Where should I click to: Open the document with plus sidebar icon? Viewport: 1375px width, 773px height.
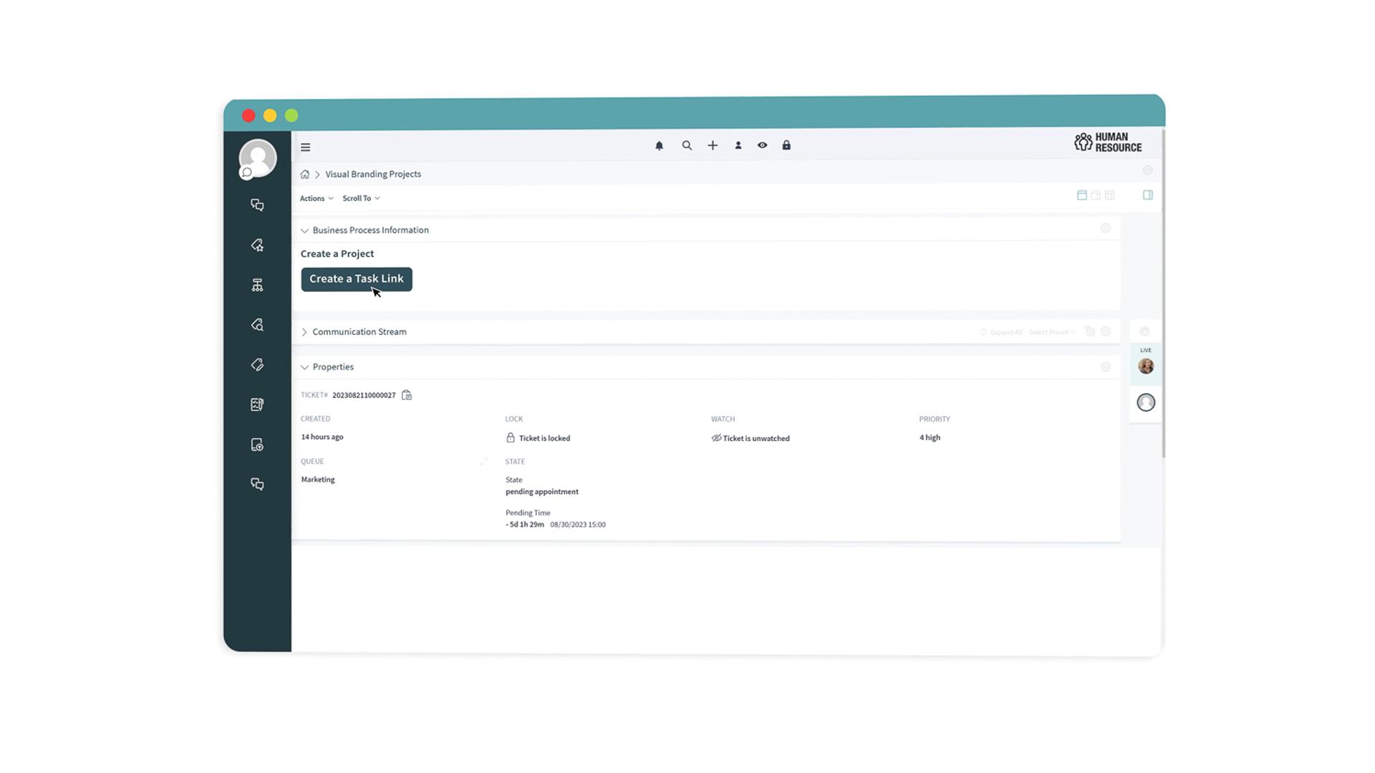[257, 444]
